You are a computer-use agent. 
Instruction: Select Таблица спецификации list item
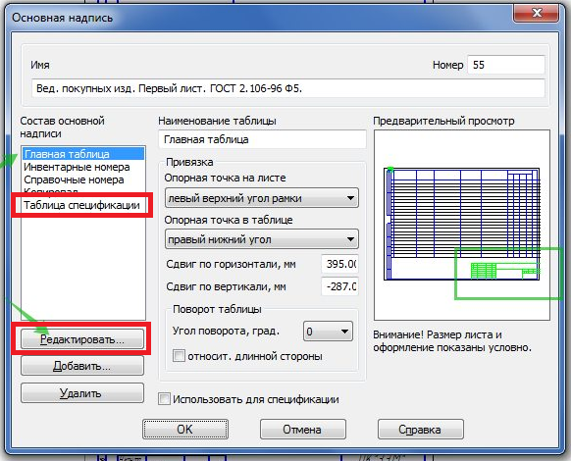[83, 205]
